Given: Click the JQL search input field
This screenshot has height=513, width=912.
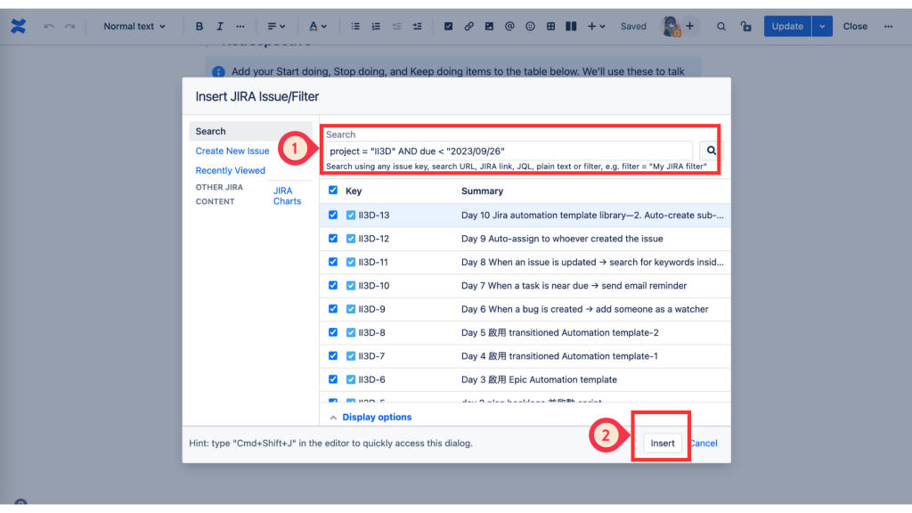Looking at the screenshot, I should coord(509,151).
